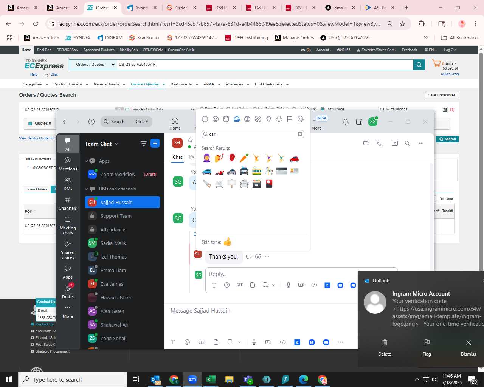Select the red car emoji in search results
The width and height of the screenshot is (484, 387).
click(294, 158)
